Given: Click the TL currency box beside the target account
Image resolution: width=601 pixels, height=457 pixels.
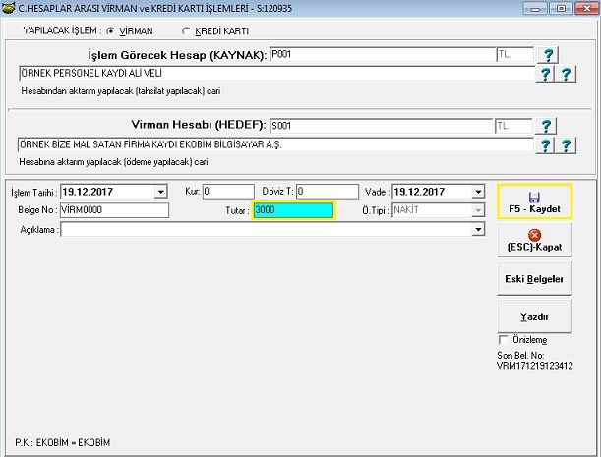Looking at the screenshot, I should tap(513, 126).
